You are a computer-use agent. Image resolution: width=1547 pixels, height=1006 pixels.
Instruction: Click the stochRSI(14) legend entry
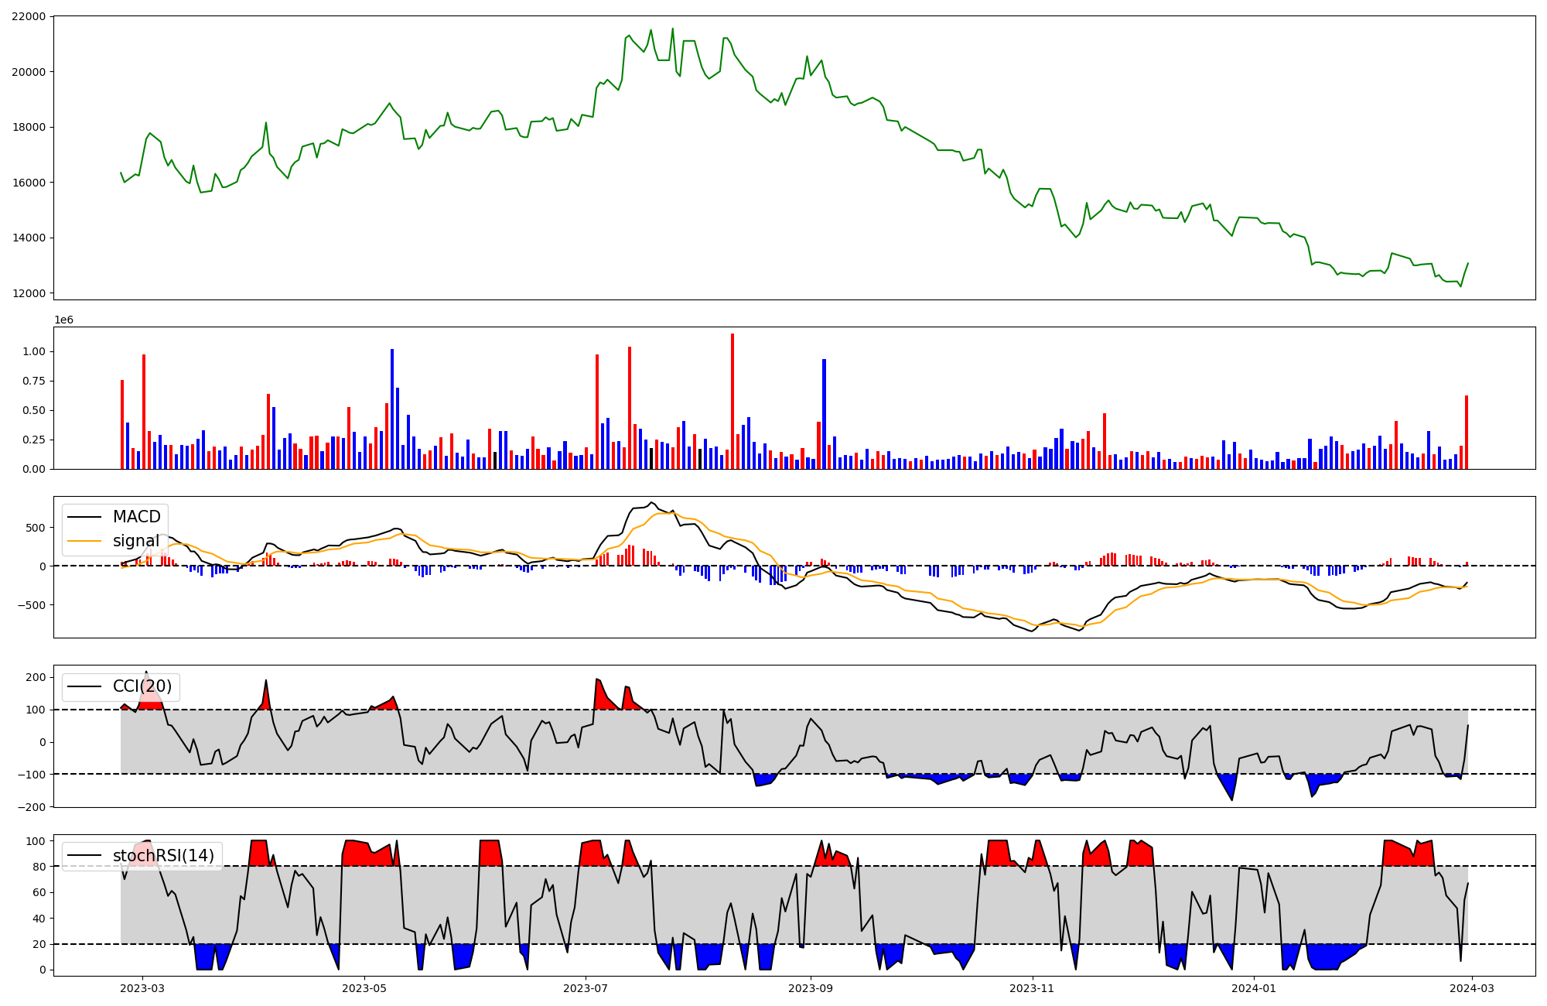pos(162,856)
